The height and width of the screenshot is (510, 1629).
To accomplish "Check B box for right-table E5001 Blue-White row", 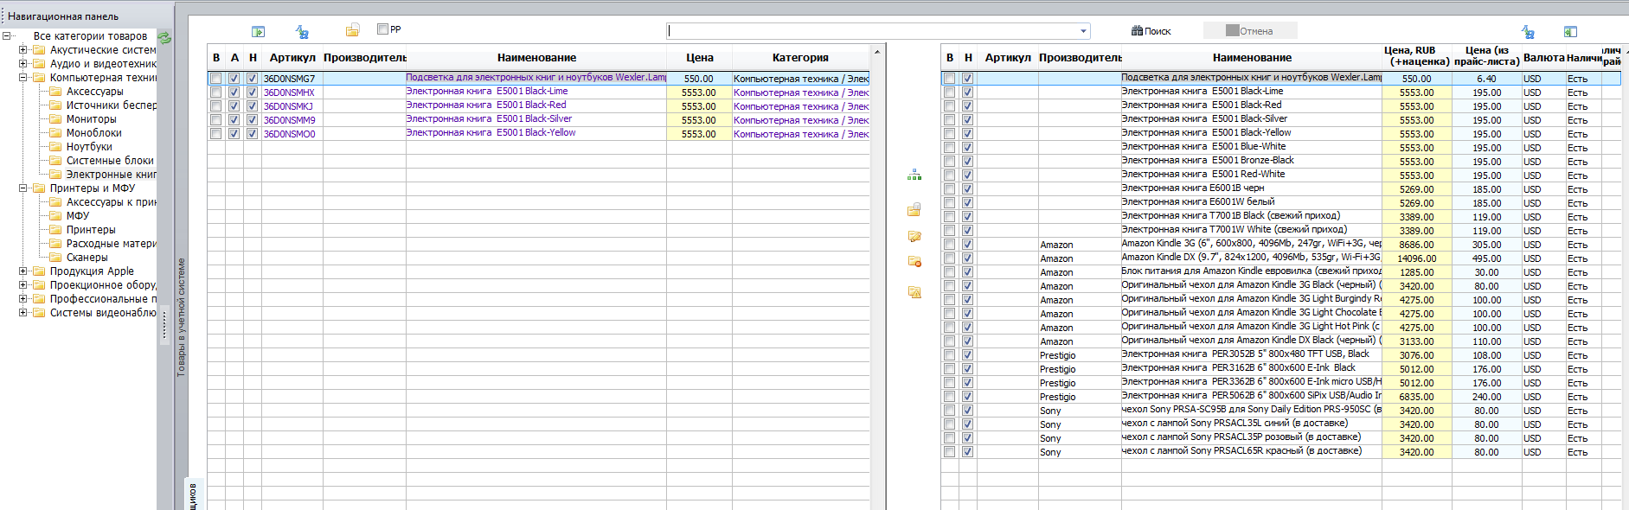I will (x=949, y=148).
